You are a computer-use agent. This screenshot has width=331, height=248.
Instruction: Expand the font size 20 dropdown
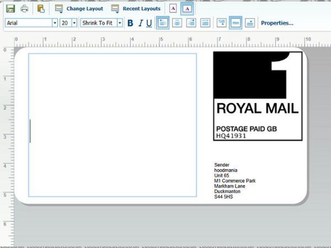point(74,23)
